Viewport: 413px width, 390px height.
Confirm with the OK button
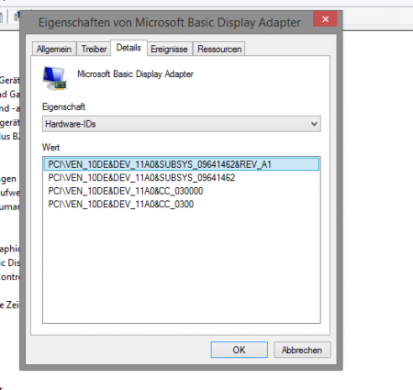(240, 350)
